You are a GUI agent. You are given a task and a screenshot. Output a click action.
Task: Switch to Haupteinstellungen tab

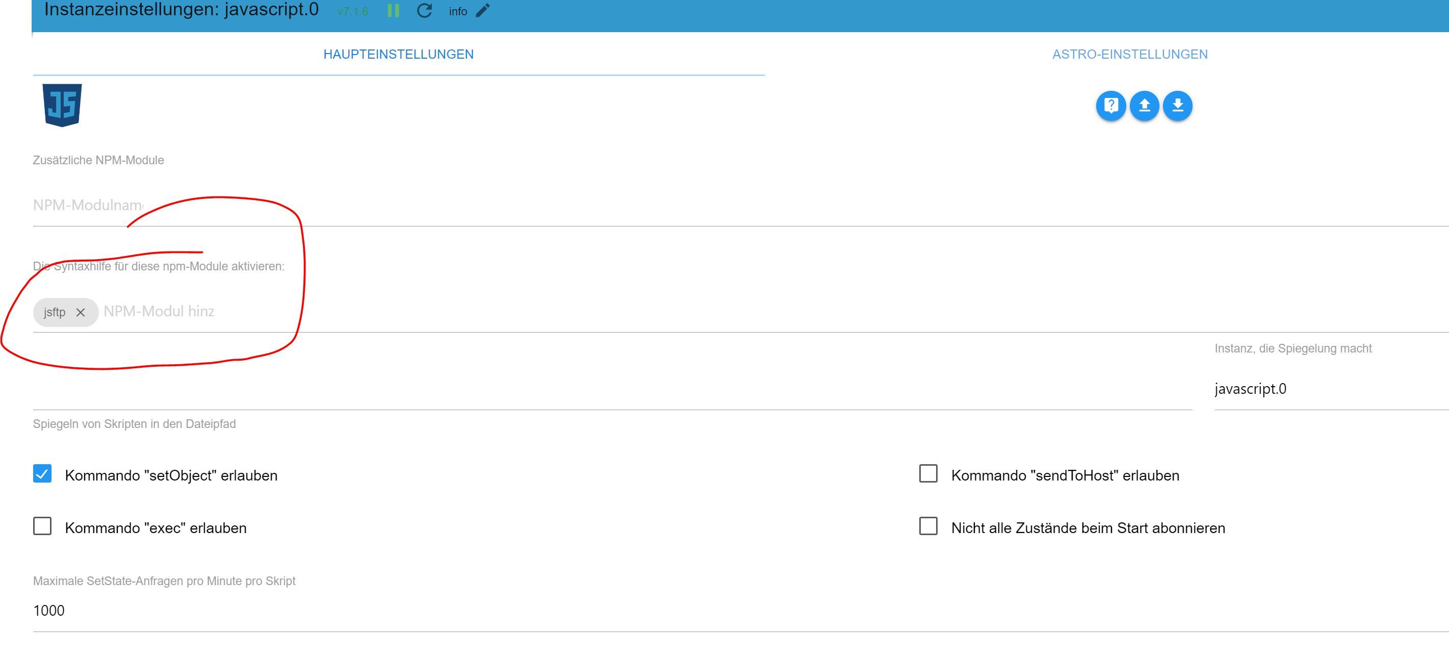398,55
